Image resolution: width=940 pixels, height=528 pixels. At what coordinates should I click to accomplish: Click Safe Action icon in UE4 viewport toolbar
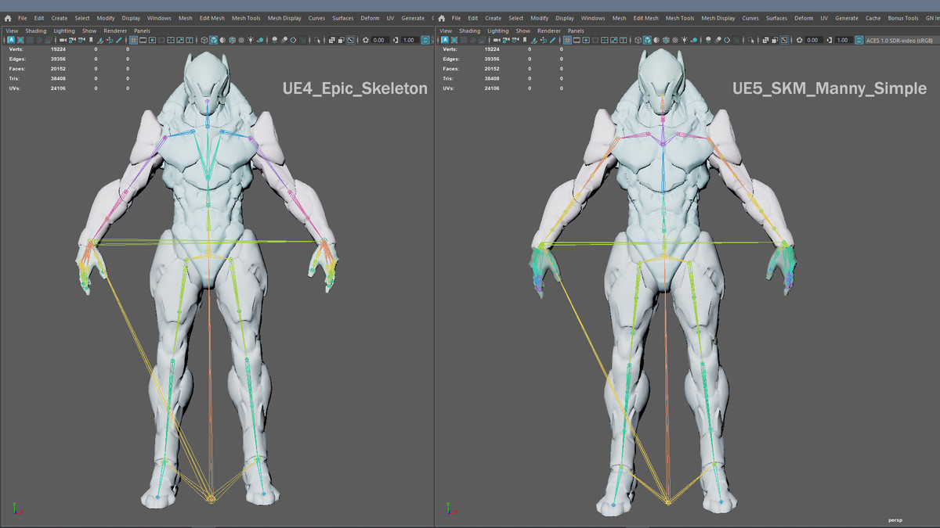179,40
